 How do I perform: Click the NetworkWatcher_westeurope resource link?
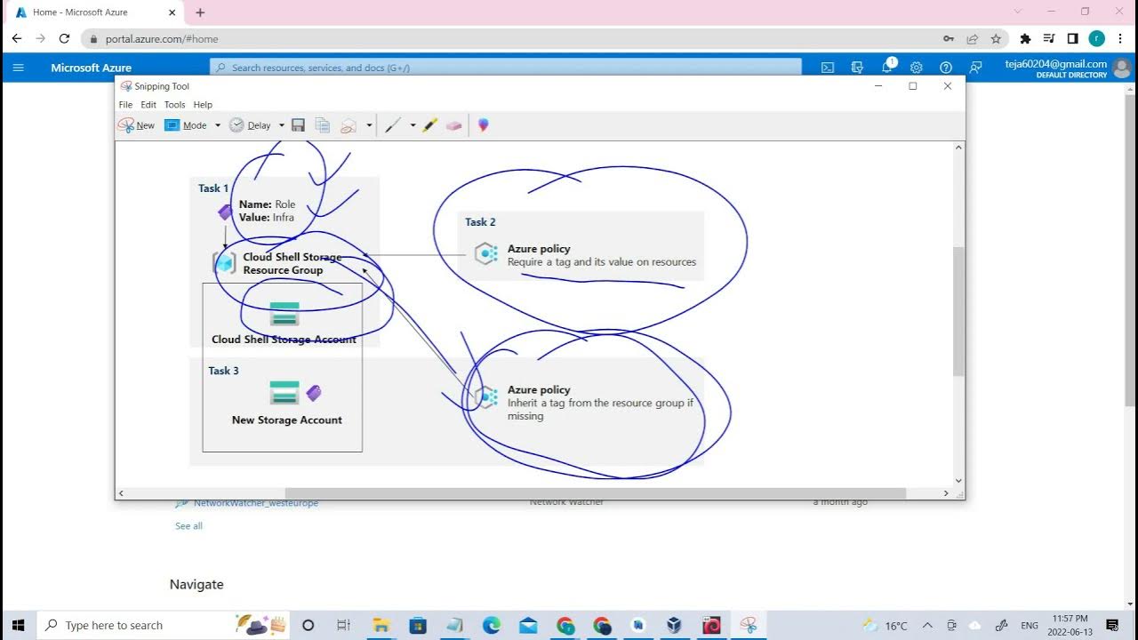click(255, 503)
